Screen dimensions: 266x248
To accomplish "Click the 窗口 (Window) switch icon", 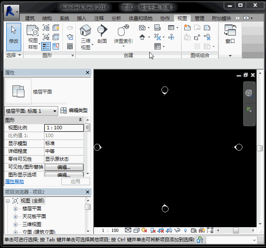I will pos(230,31).
